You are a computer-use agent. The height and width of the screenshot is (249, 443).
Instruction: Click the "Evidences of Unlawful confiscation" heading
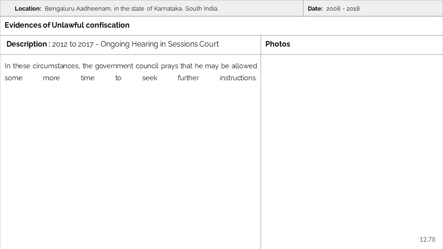tap(67, 25)
